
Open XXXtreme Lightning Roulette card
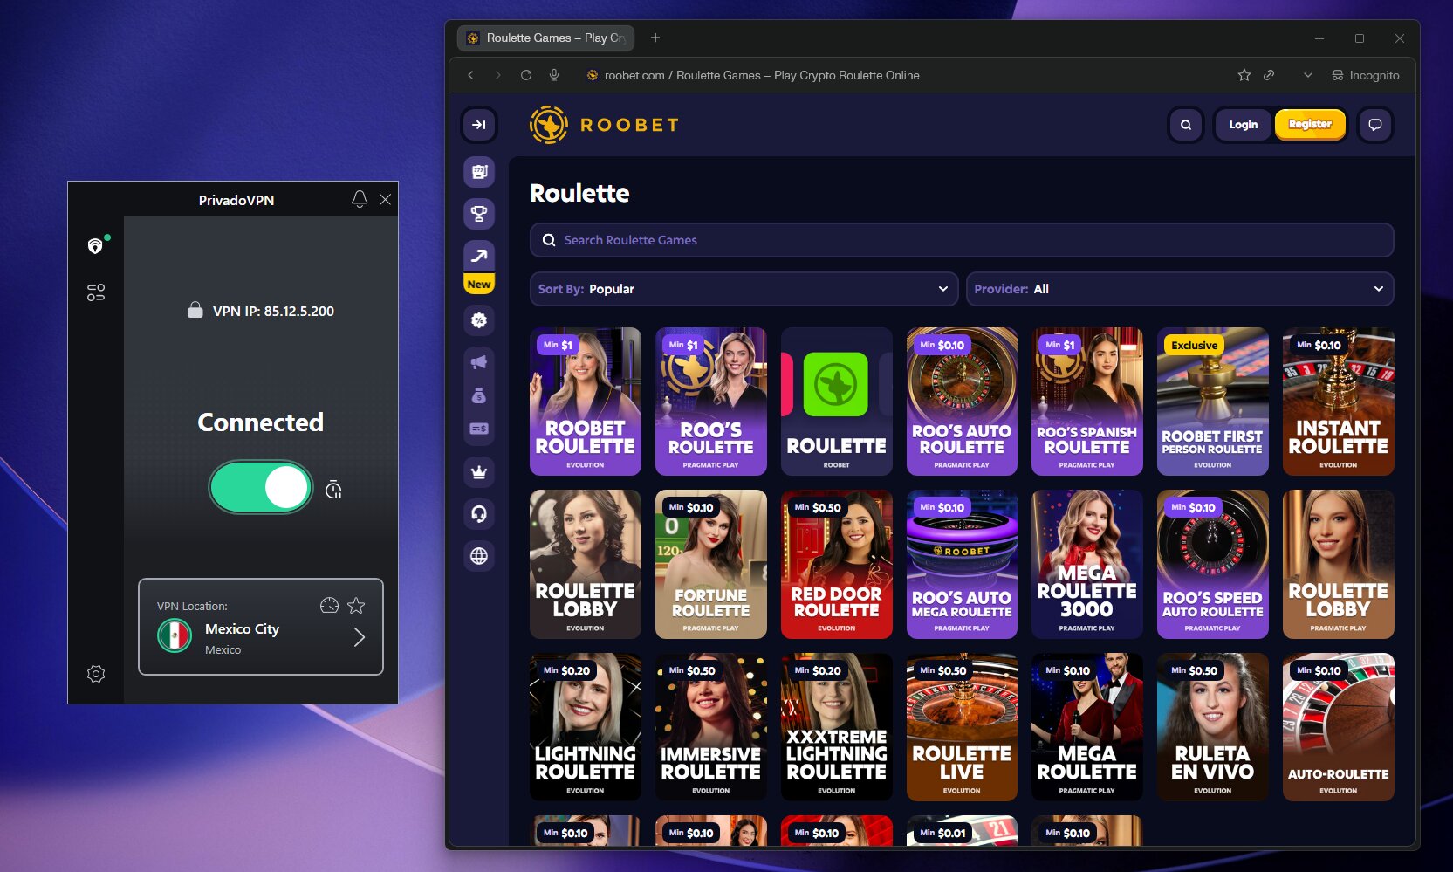[837, 727]
